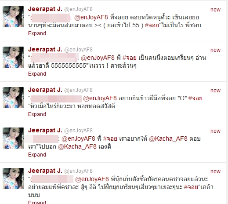
Task: Expand the tweet mentioning @Kacha_AF8
Action: (37, 155)
